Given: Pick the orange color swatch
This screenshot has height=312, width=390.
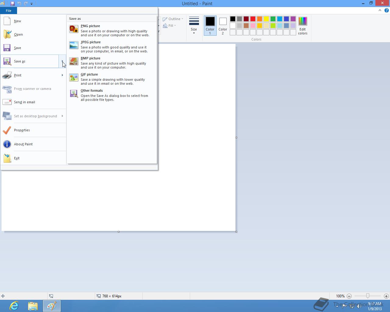Looking at the screenshot, I should tap(260, 19).
